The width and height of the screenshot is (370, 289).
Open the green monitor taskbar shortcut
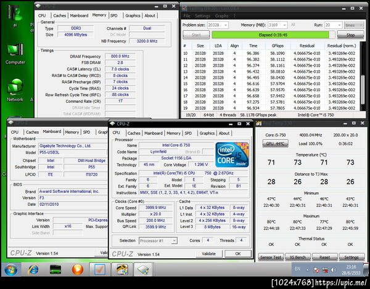[x=55, y=269]
